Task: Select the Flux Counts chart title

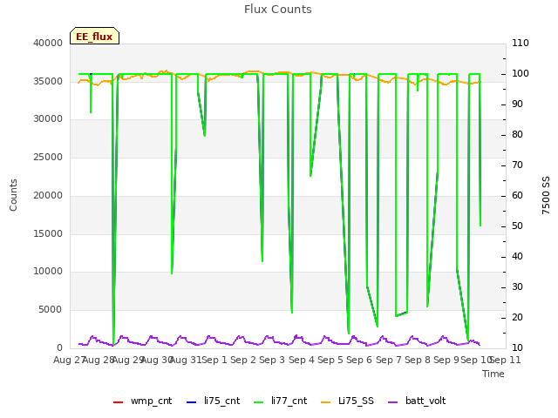Action: click(x=278, y=10)
